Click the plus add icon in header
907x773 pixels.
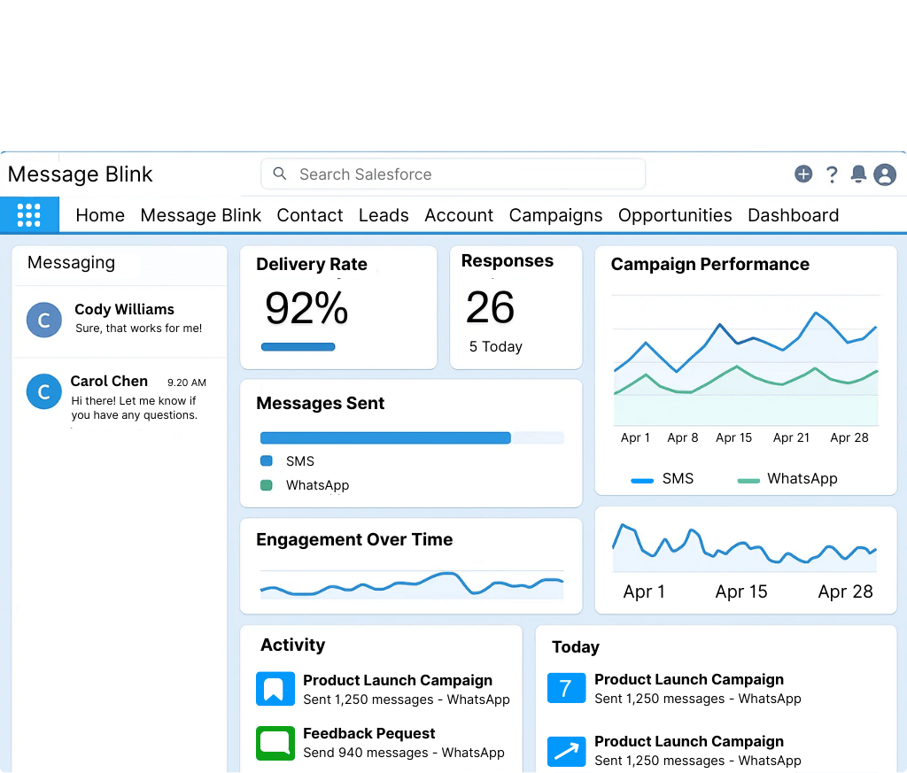point(803,174)
